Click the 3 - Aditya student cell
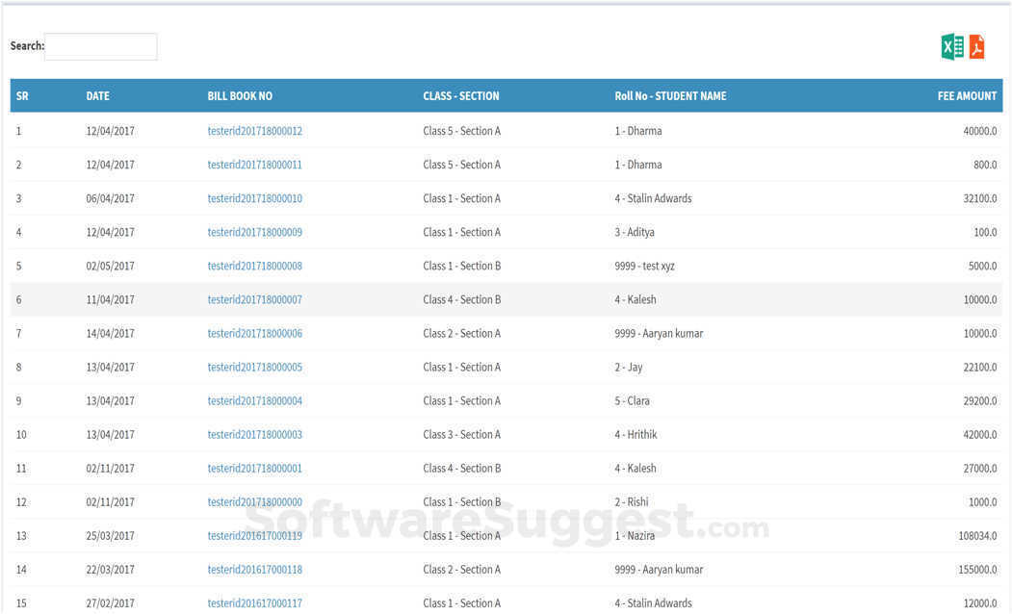1012x614 pixels. point(635,232)
